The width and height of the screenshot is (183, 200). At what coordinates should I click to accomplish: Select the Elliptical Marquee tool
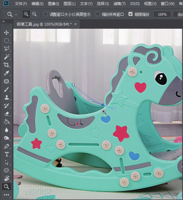(x=6, y=41)
